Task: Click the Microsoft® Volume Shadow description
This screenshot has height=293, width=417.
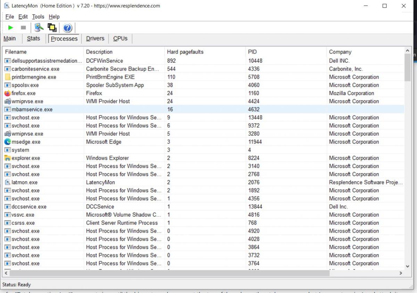Action: (x=124, y=215)
